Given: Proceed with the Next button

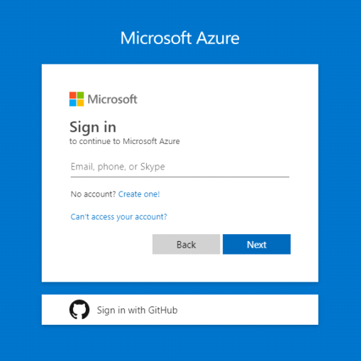Looking at the screenshot, I should 257,244.
